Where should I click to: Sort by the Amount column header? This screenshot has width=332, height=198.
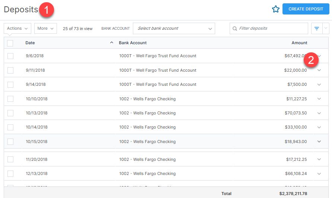pos(299,43)
